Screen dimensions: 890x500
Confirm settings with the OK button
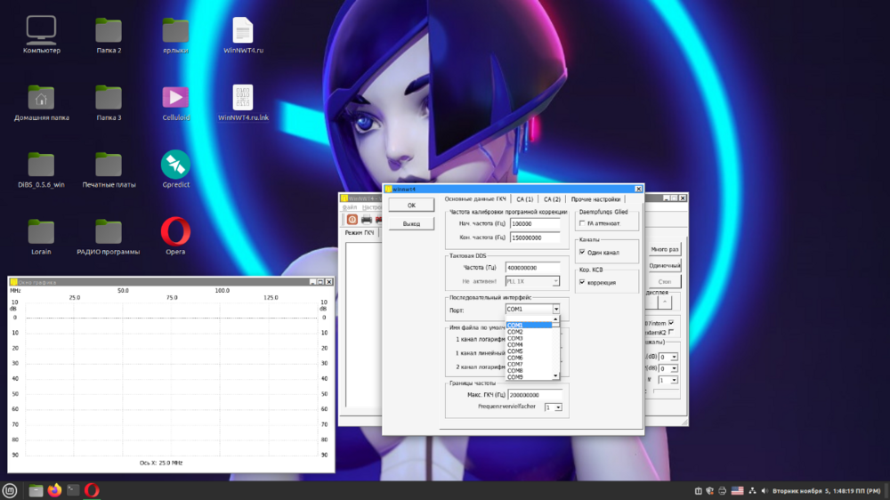coord(411,205)
